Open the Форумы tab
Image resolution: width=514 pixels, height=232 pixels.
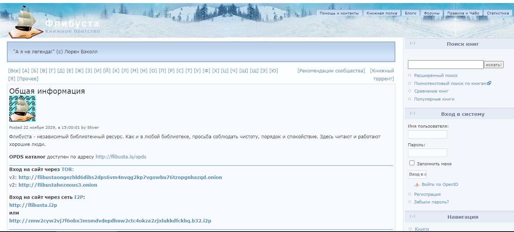[432, 13]
